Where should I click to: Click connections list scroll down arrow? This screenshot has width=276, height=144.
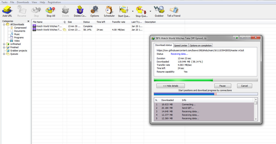pyautogui.click(x=256, y=119)
